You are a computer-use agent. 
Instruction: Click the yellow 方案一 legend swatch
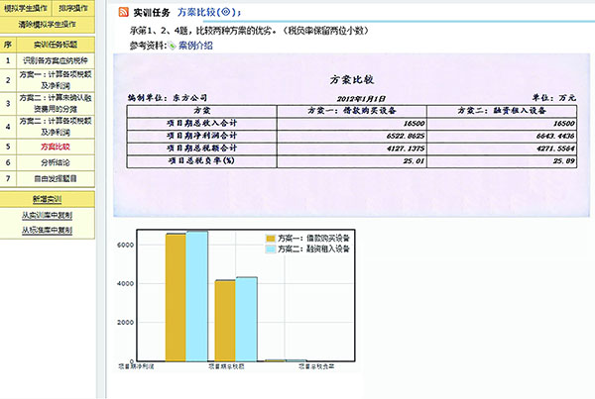click(x=270, y=239)
